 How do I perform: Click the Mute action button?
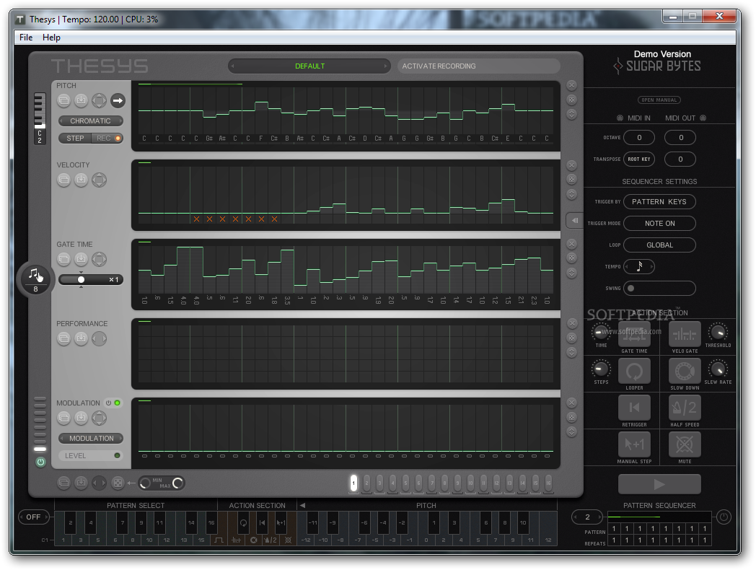[x=685, y=444]
